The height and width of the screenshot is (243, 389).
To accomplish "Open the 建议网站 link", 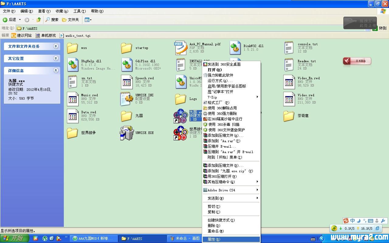I will pyautogui.click(x=22, y=35).
